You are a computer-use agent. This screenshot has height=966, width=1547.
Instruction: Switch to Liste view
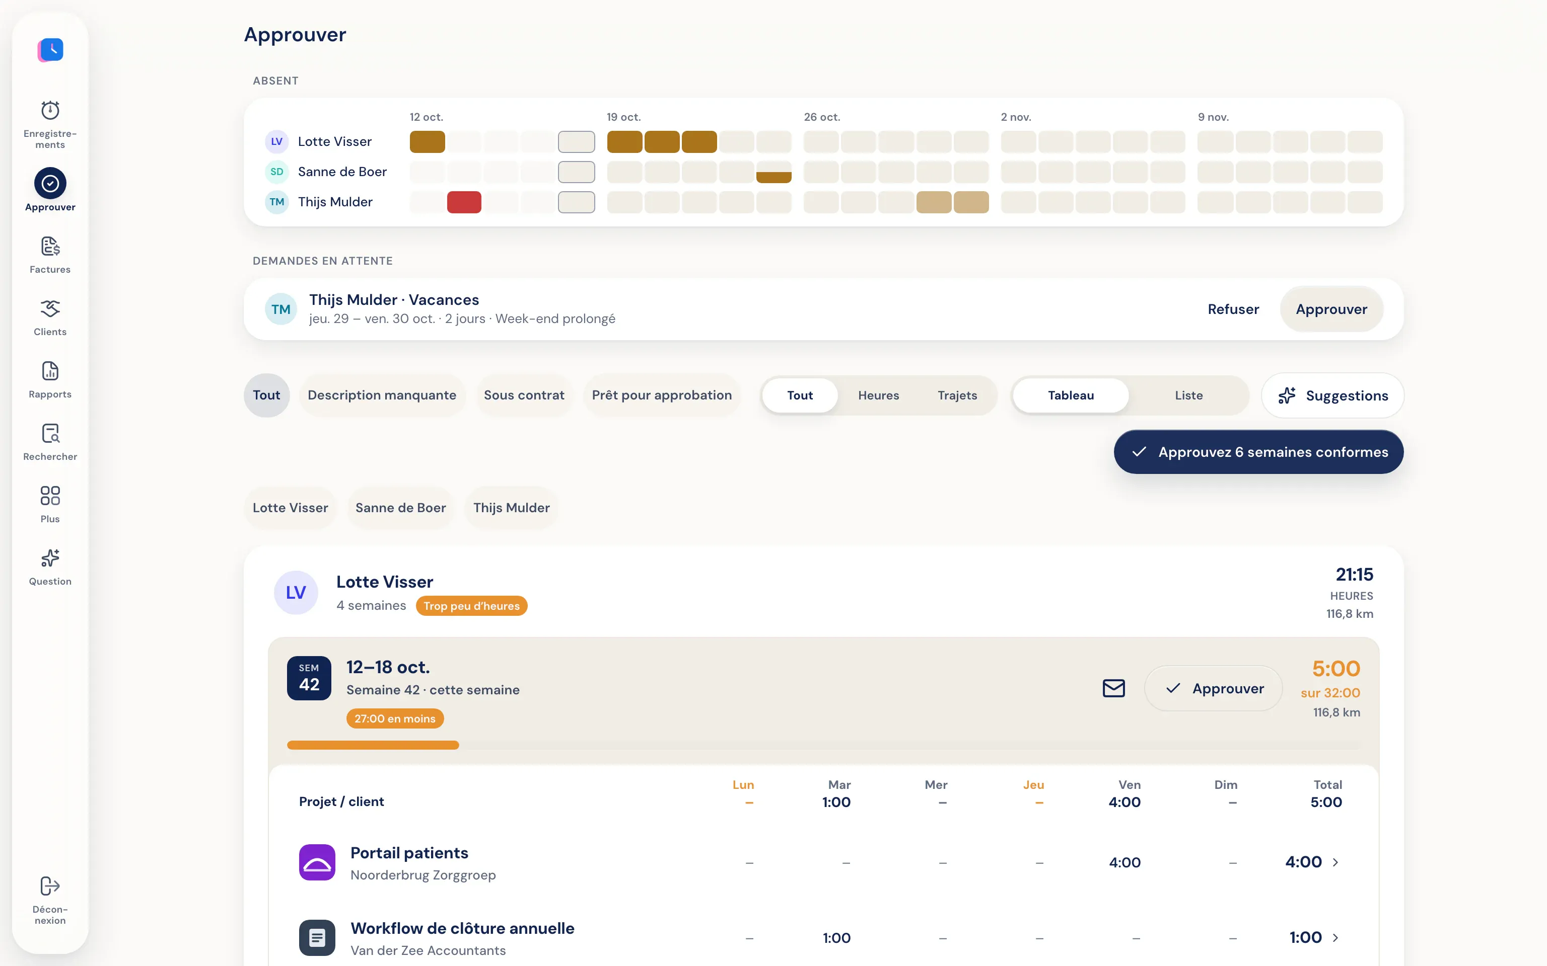coord(1188,395)
